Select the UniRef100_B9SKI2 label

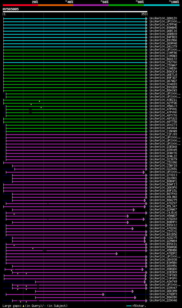tap(163, 226)
